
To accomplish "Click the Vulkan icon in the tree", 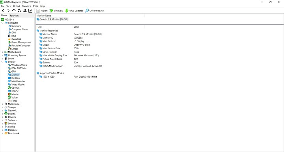I will tap(9, 98).
